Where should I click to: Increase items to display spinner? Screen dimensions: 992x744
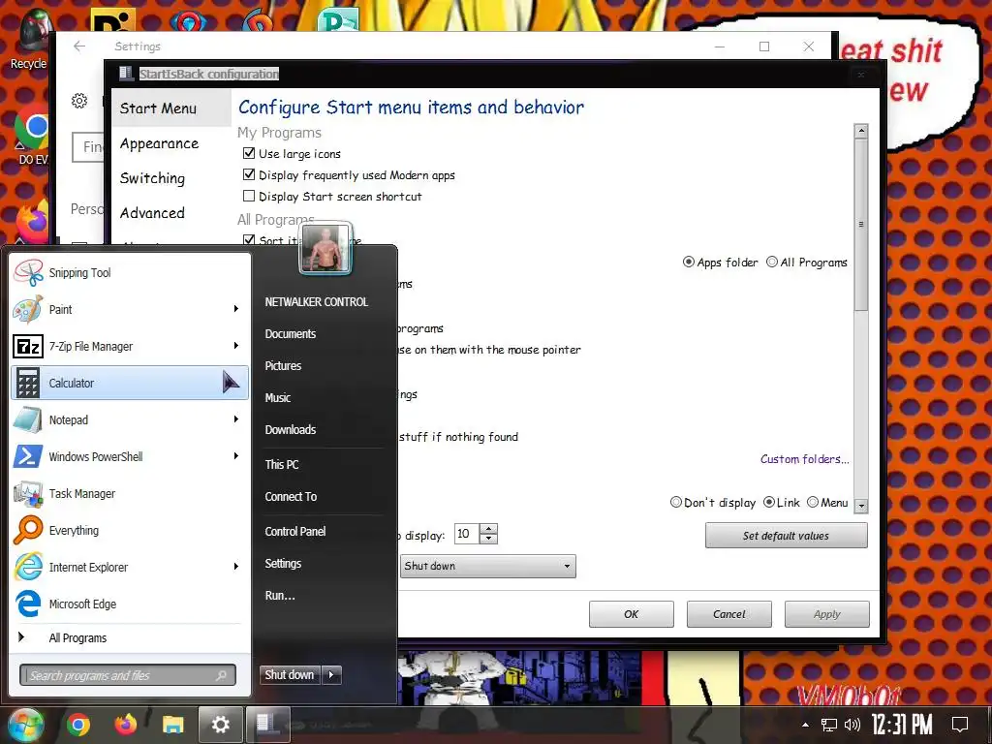click(x=488, y=529)
